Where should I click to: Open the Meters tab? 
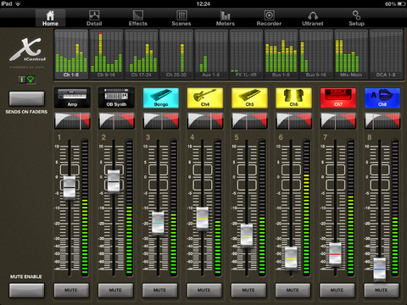226,18
